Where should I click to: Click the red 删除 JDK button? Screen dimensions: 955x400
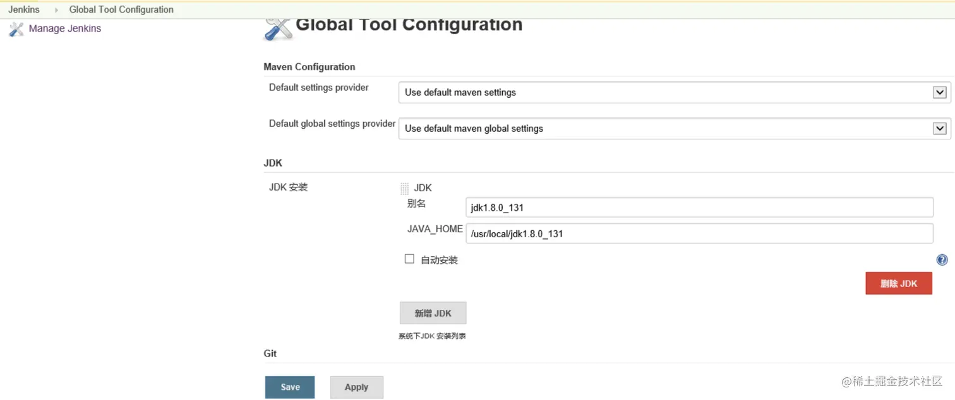click(899, 283)
